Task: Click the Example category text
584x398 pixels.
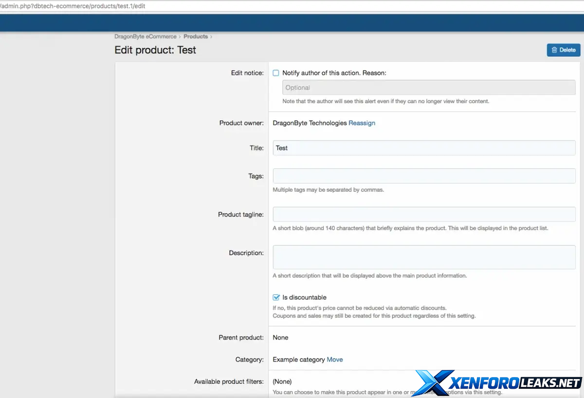Action: click(x=298, y=360)
